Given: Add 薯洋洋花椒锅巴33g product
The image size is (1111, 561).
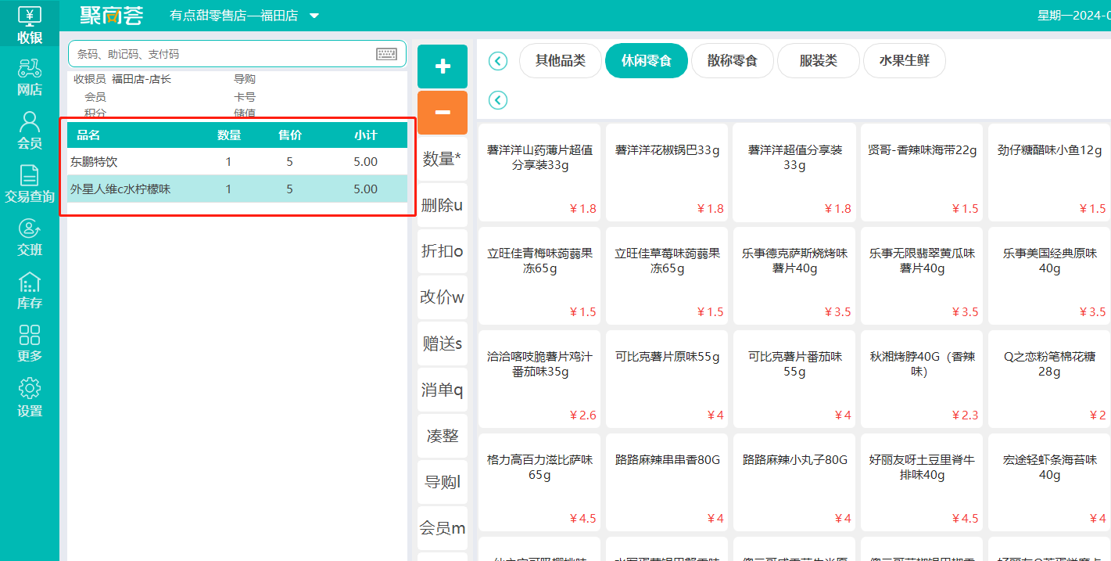Looking at the screenshot, I should pyautogui.click(x=667, y=172).
